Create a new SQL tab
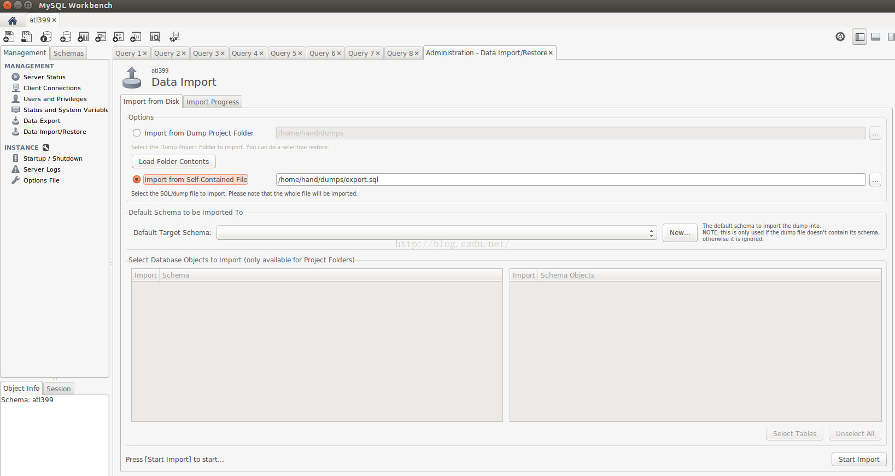Screen dimensions: 895x476 pyautogui.click(x=9, y=37)
